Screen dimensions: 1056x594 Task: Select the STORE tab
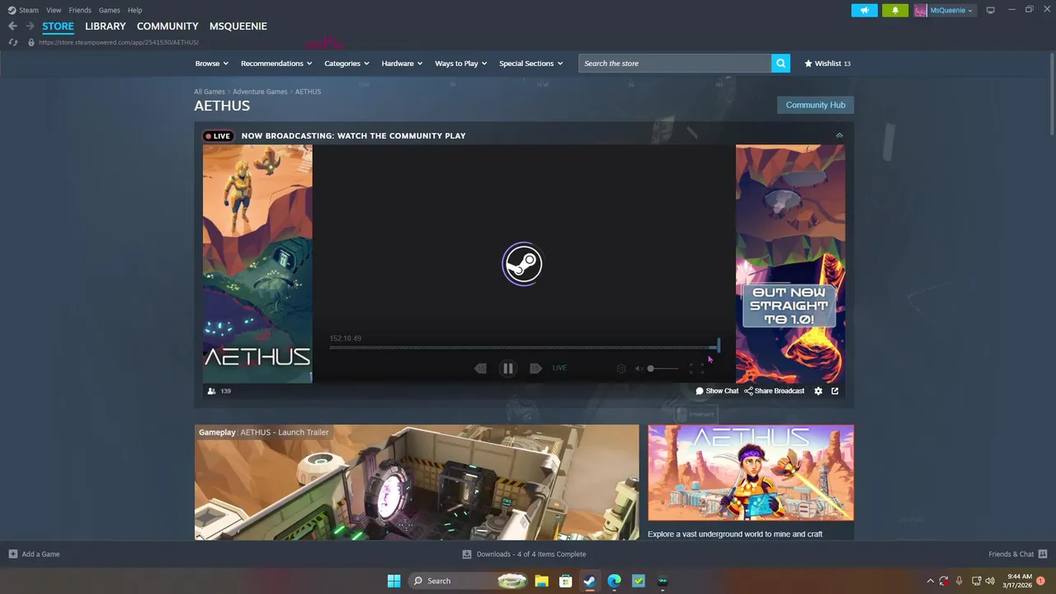(x=58, y=26)
